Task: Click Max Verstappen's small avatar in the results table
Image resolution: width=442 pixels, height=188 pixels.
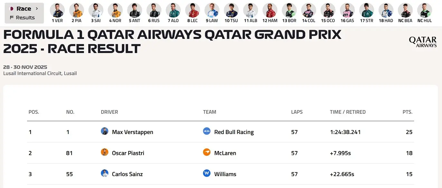Action: click(105, 131)
